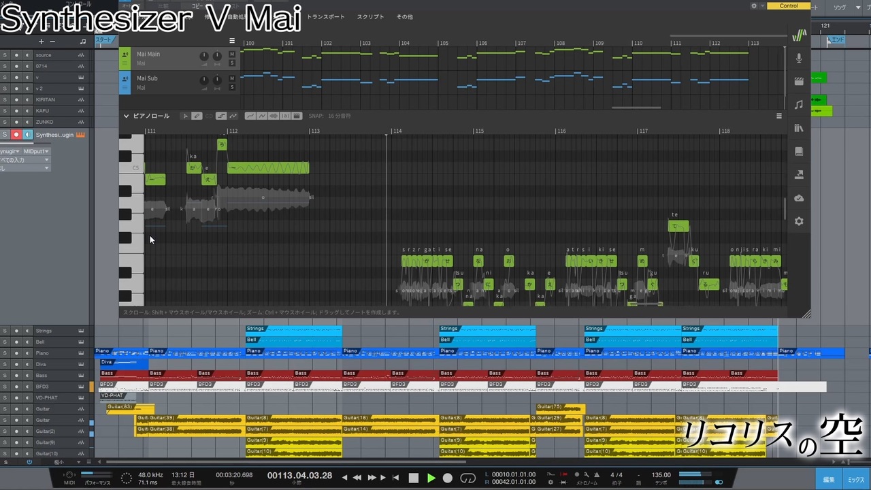This screenshot has height=490, width=871.
Task: Solo the Strings track
Action: coord(5,331)
